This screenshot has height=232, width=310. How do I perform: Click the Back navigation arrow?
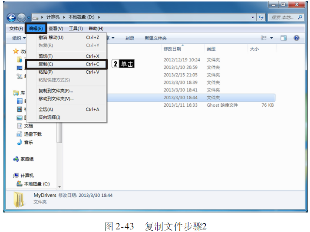11,18
